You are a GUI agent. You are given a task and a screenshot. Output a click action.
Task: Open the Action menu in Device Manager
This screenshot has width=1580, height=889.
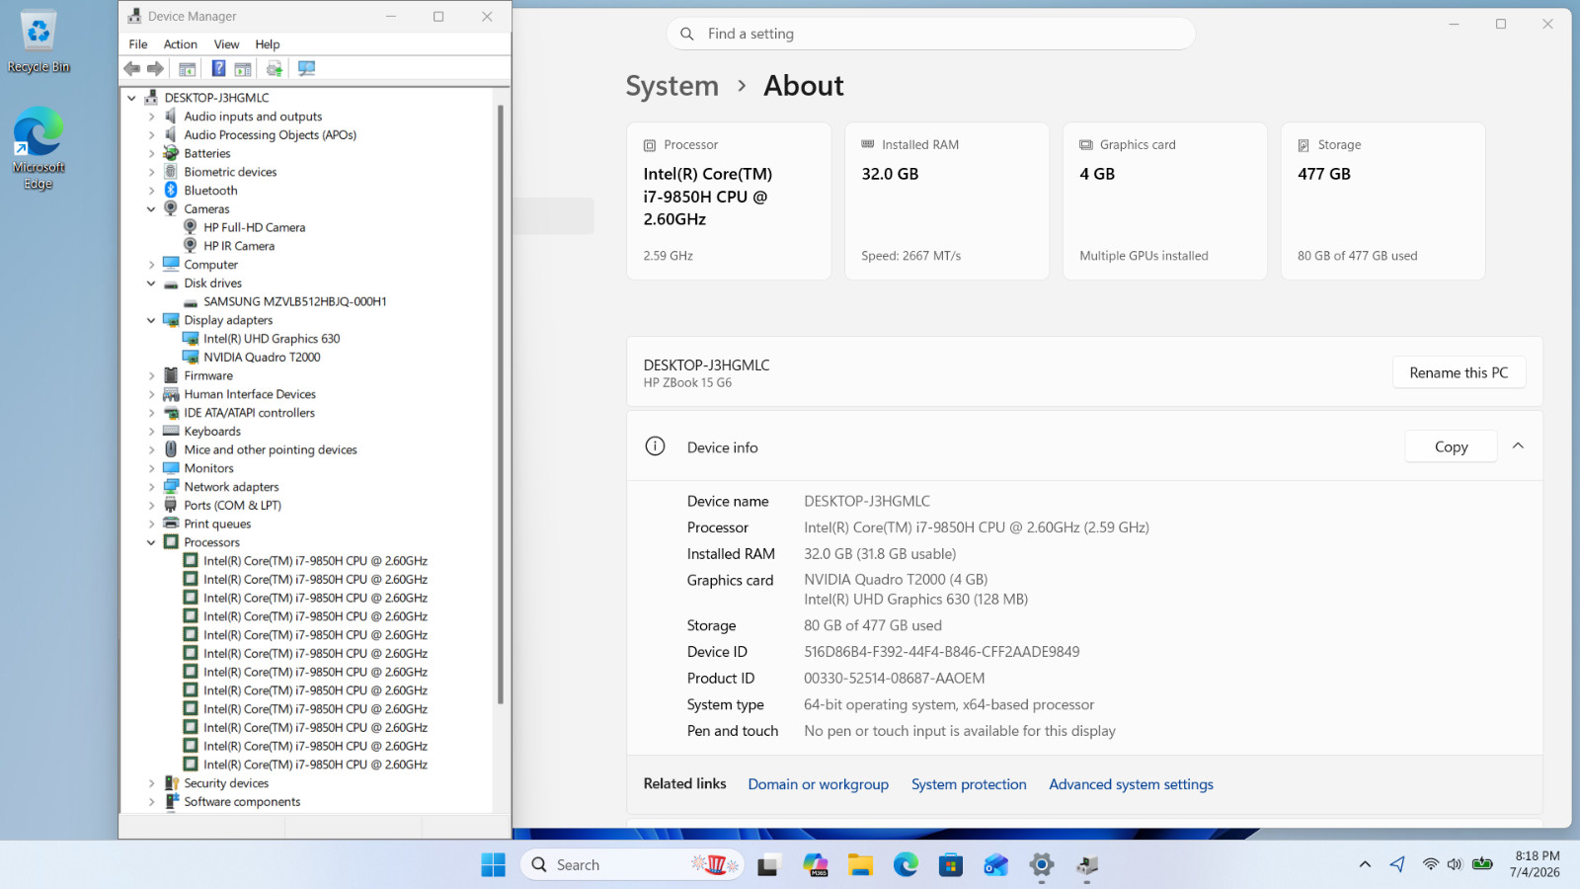(x=180, y=44)
